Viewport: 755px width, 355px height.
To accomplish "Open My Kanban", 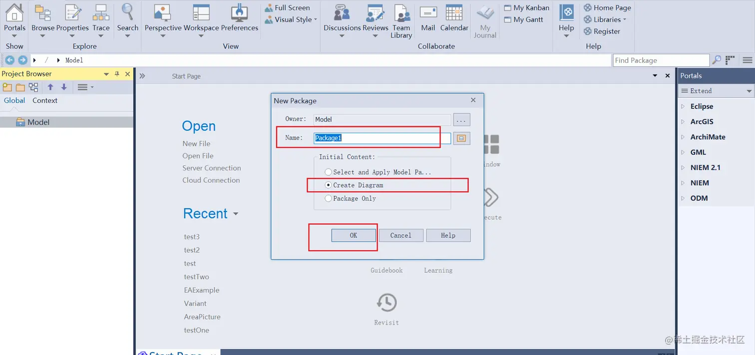I will (527, 7).
